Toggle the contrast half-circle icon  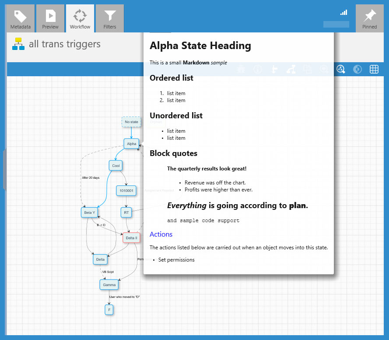(x=357, y=69)
